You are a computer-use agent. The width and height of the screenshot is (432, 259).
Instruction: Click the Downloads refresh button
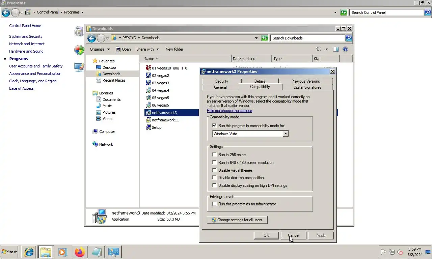click(265, 38)
